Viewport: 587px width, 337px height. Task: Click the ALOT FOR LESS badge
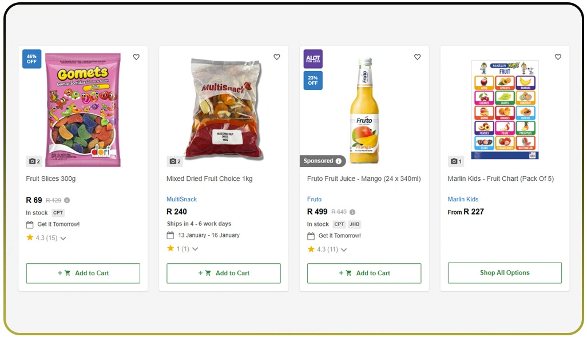coord(313,60)
